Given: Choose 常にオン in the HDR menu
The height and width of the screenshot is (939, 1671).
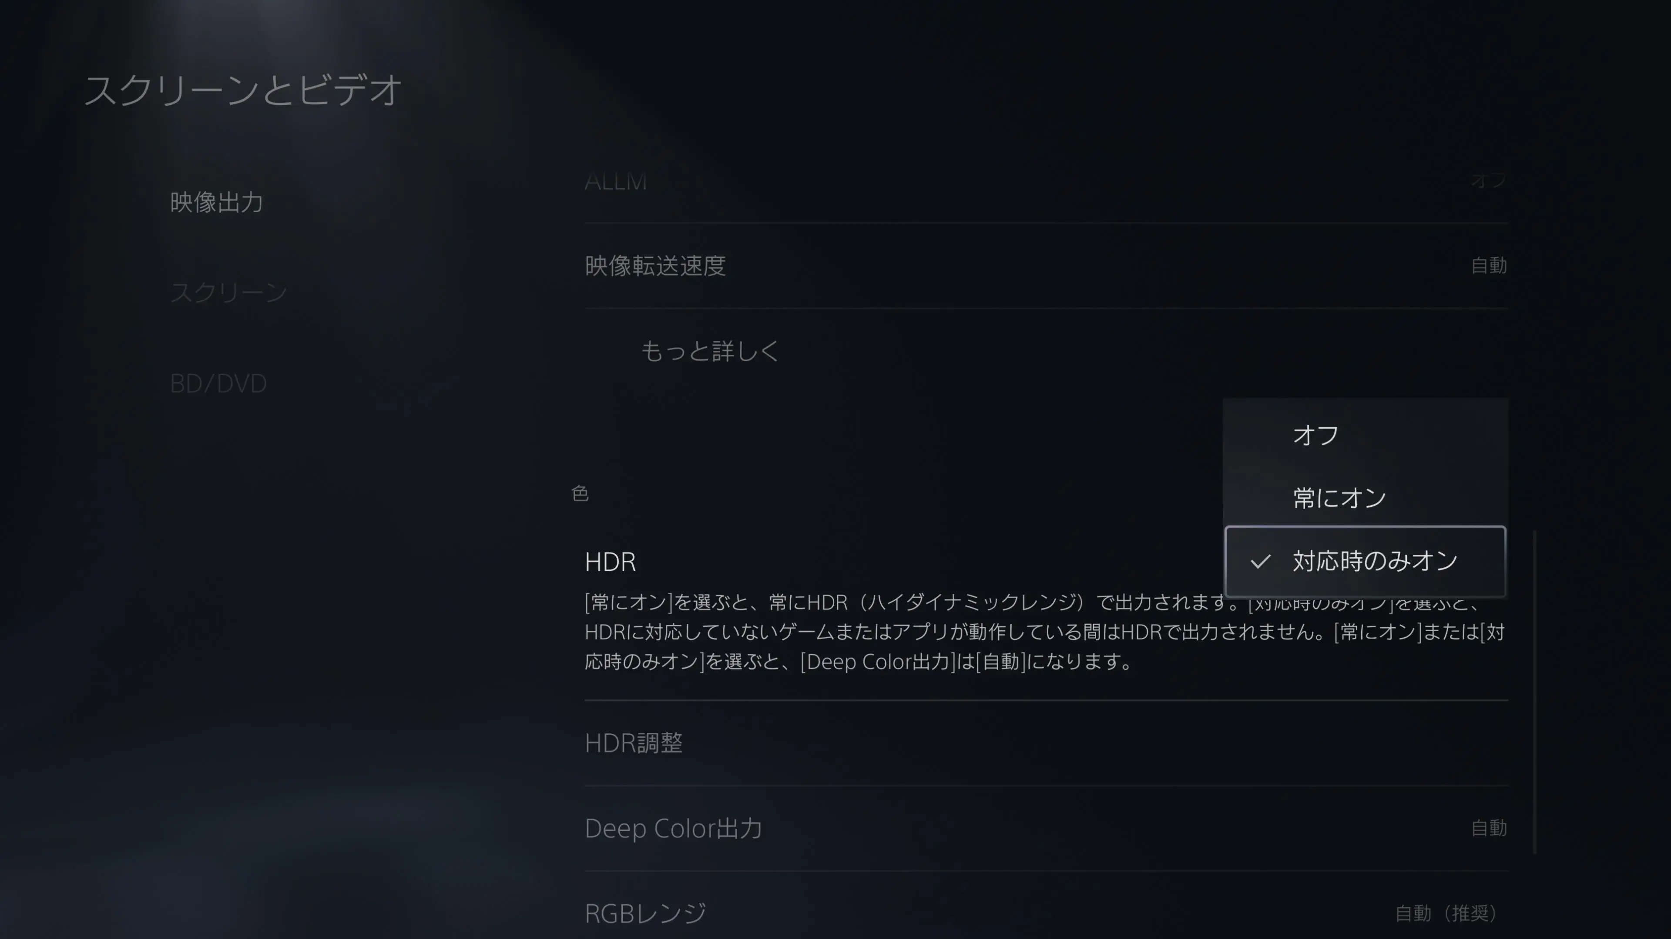Looking at the screenshot, I should click(x=1366, y=498).
